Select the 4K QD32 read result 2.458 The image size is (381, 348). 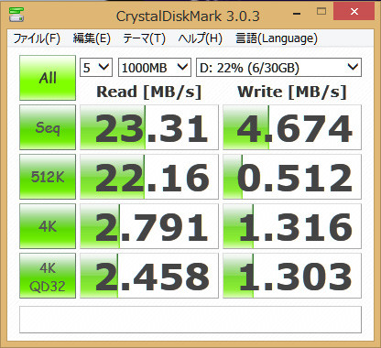pos(149,276)
